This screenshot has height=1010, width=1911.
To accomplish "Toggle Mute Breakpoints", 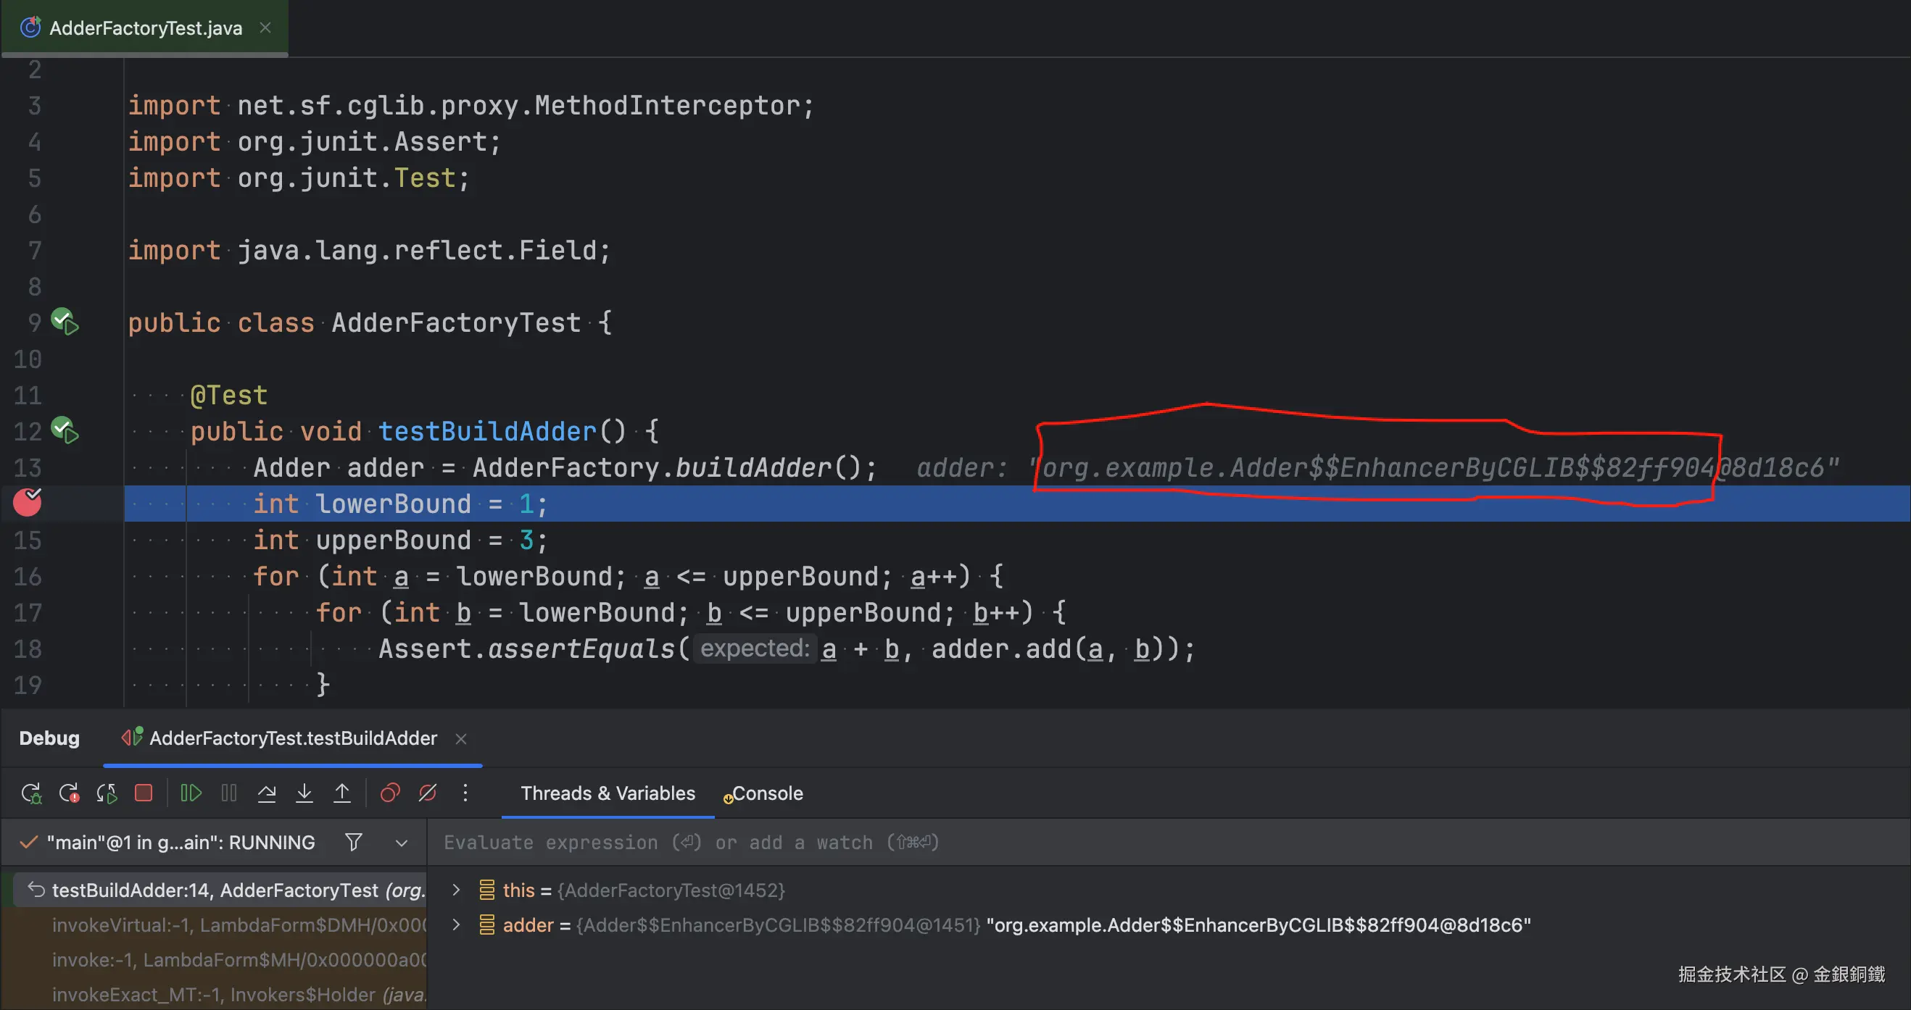I will click(427, 793).
